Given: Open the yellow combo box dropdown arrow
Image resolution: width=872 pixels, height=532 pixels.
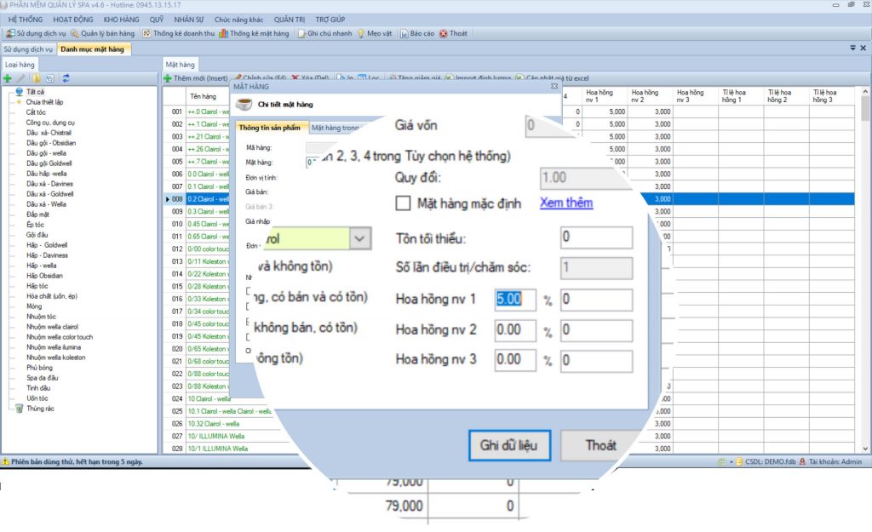Looking at the screenshot, I should [x=360, y=238].
